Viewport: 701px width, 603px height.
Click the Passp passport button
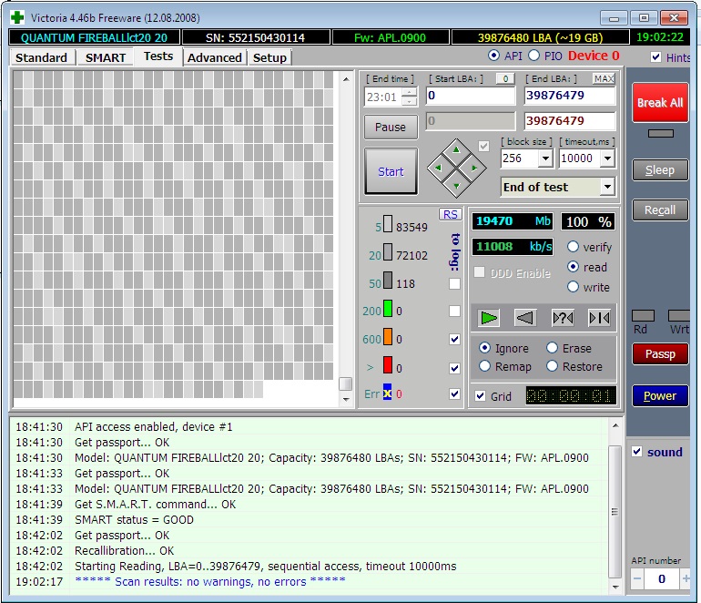click(x=660, y=353)
